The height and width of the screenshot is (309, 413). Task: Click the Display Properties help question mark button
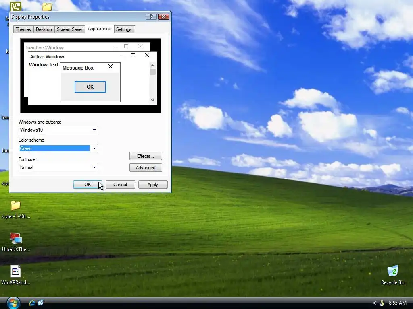[x=151, y=17]
